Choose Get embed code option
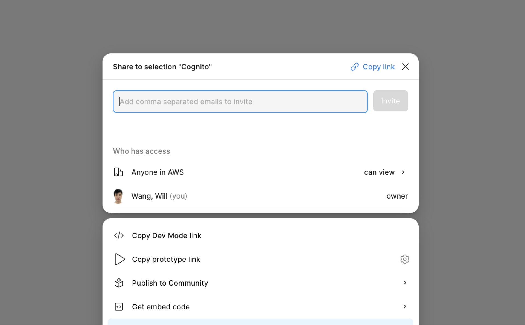Image resolution: width=525 pixels, height=325 pixels. [161, 307]
